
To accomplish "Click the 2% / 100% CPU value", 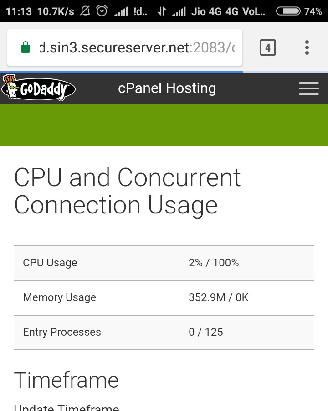I will tap(214, 263).
